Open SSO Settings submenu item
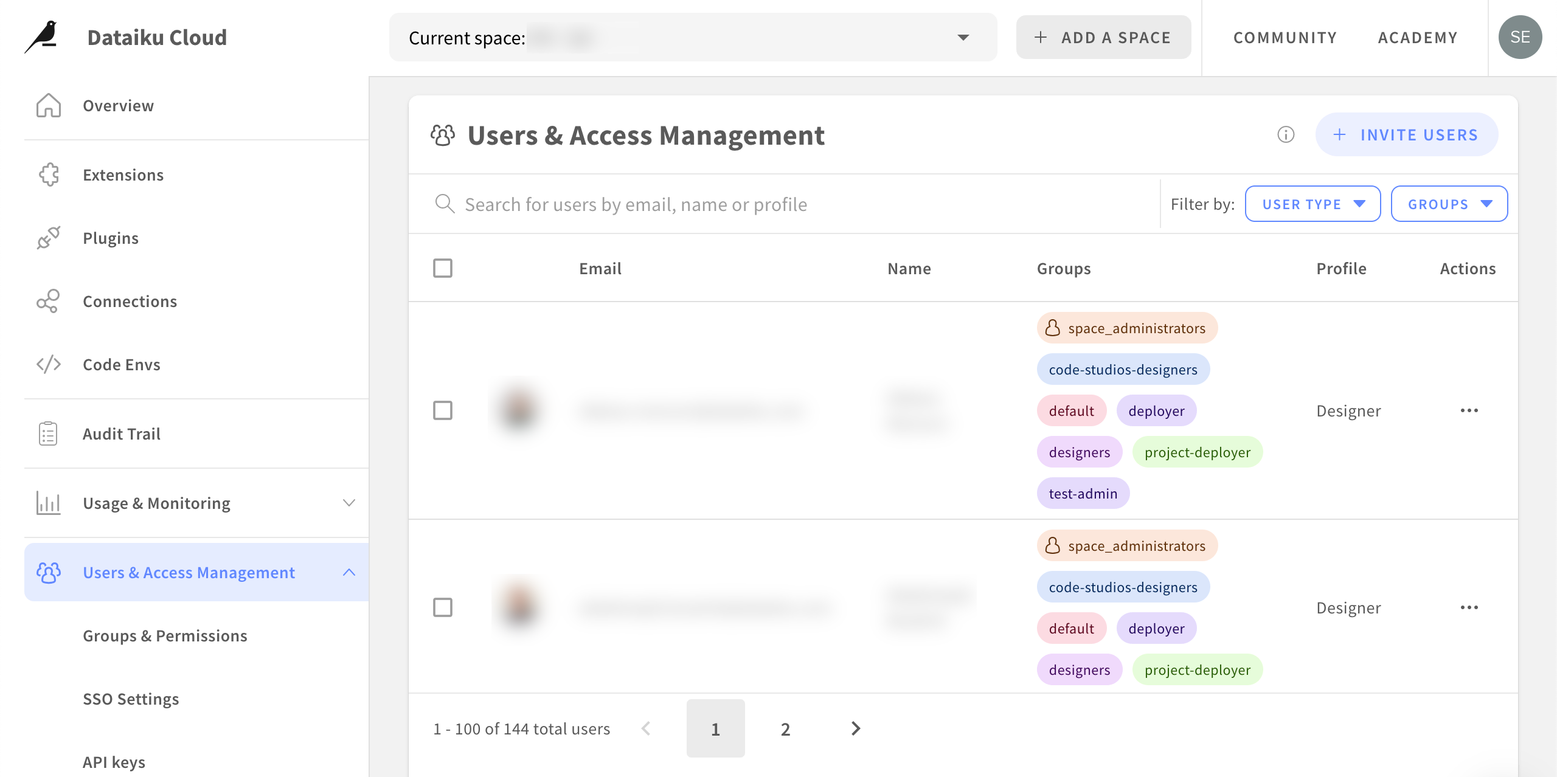 pyautogui.click(x=131, y=699)
